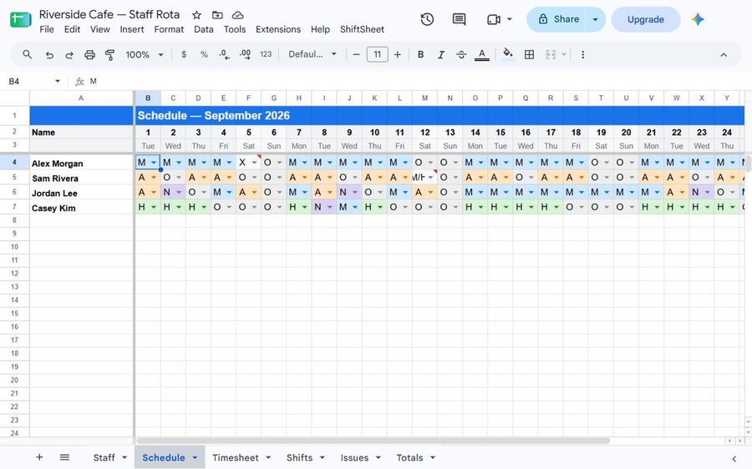Open the font family dropdown
The width and height of the screenshot is (752, 469).
coord(312,54)
